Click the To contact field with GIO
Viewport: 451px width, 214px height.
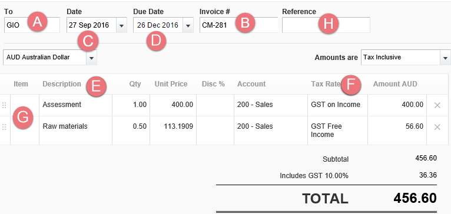coord(32,25)
